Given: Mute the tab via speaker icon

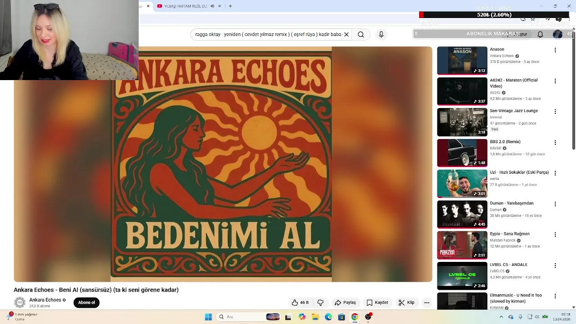Looking at the screenshot, I should [212, 6].
